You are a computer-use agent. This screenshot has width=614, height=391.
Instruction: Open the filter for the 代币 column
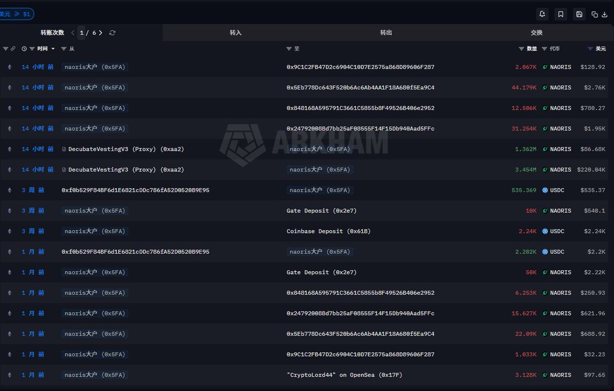coord(544,49)
